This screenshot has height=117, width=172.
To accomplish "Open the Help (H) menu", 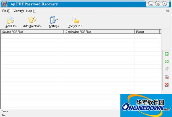I will tap(31, 11).
